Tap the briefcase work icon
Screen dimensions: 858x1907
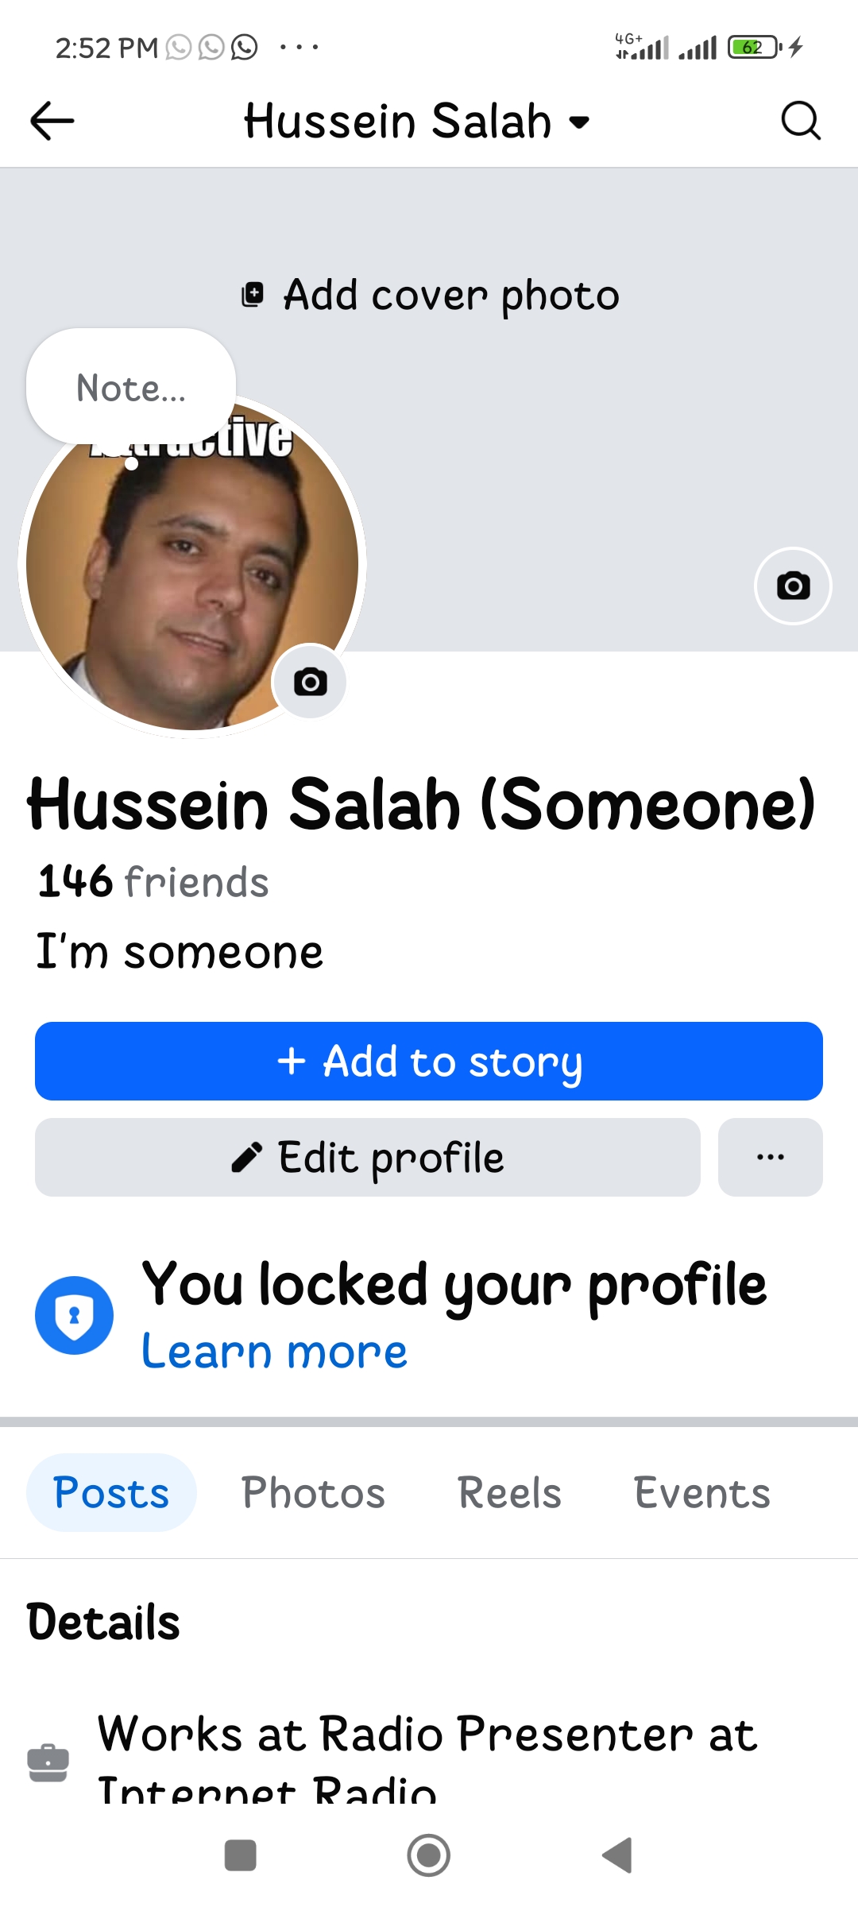pyautogui.click(x=48, y=1762)
